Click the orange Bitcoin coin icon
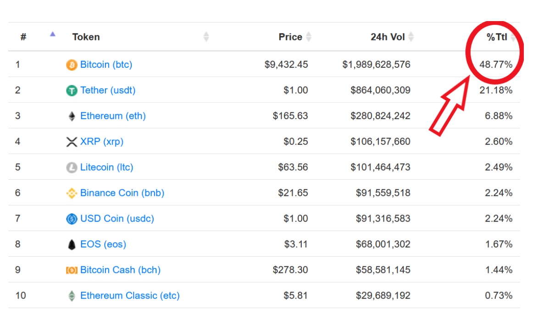 coord(72,65)
